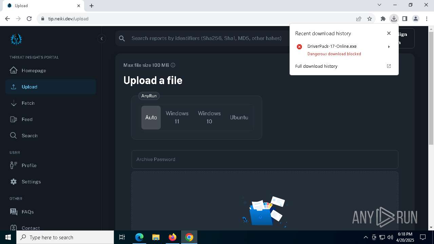434x244 pixels.
Task: Bookmark this page with star icon
Action: (x=370, y=19)
